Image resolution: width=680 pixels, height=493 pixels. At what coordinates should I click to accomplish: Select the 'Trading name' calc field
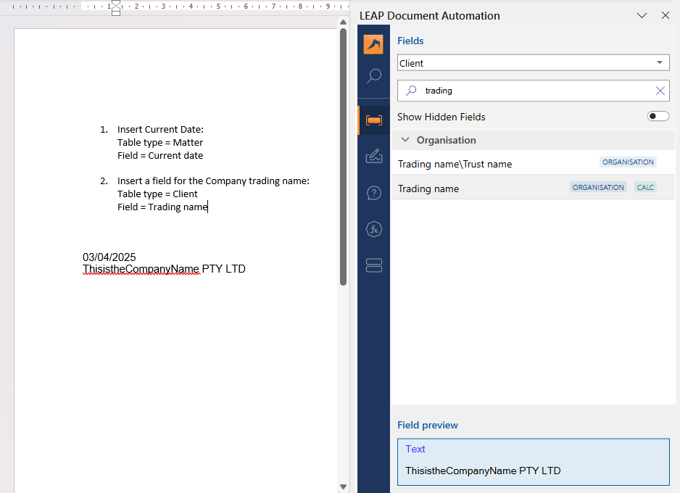tap(428, 188)
